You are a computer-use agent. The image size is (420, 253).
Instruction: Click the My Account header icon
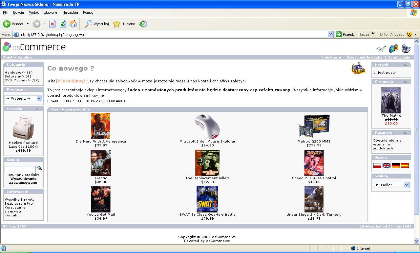tap(381, 49)
